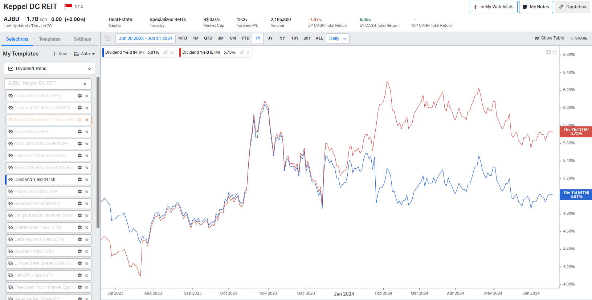Show the Payout Ratio (FY) series

tap(11, 132)
